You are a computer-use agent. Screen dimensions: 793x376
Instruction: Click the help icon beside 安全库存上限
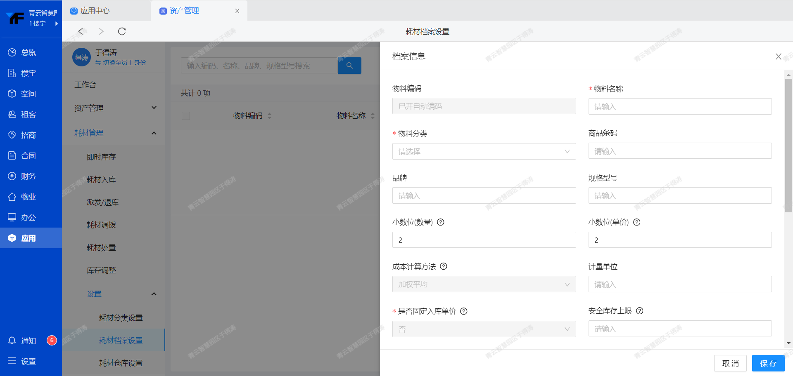coord(640,311)
